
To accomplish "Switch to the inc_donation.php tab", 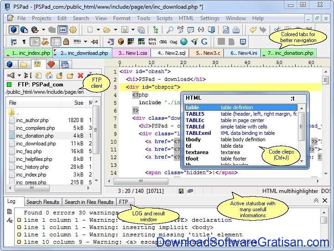I will click(289, 53).
